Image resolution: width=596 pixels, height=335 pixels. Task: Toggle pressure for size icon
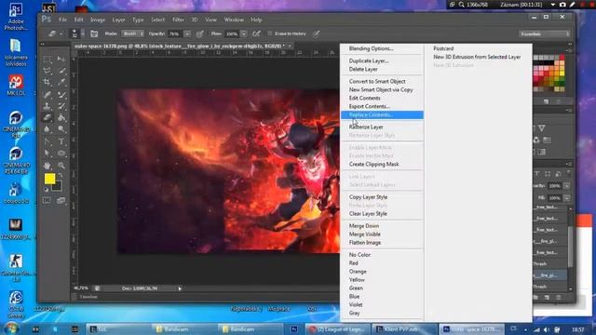(317, 33)
